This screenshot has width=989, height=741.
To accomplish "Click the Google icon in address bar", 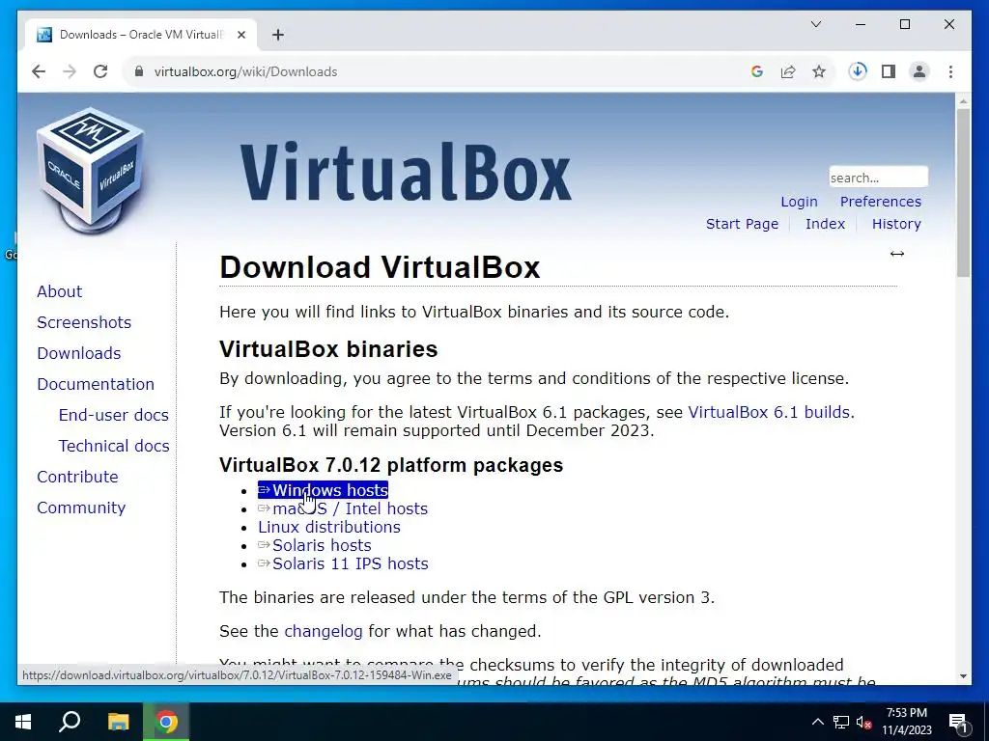I will [x=757, y=71].
